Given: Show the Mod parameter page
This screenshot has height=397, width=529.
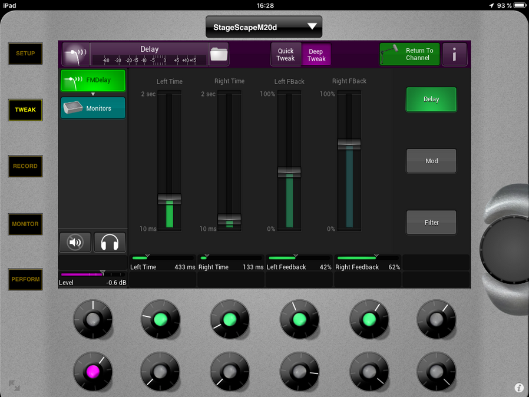Looking at the screenshot, I should 431,161.
